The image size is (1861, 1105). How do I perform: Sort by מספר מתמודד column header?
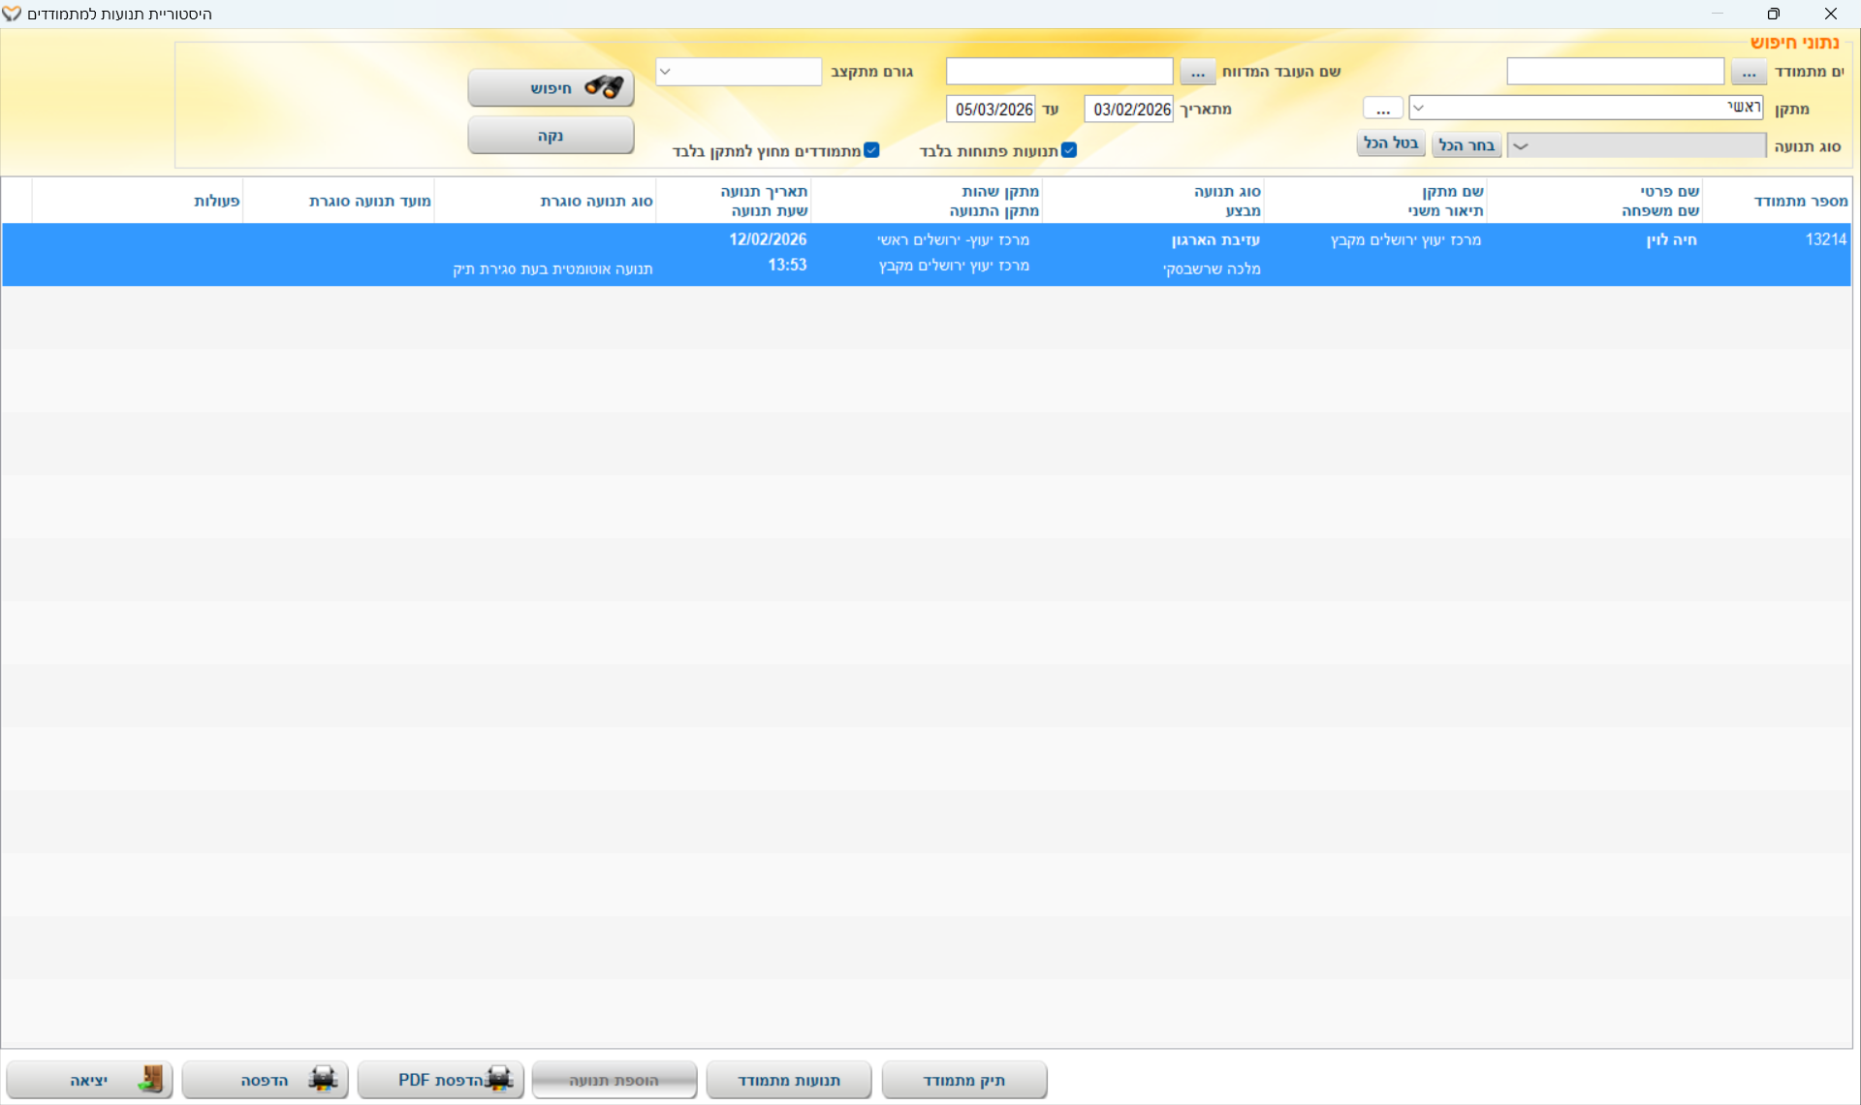pos(1800,201)
